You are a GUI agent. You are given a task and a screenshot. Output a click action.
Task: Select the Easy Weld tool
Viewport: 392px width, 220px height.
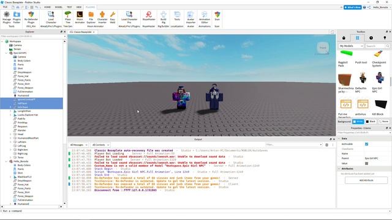(x=113, y=18)
